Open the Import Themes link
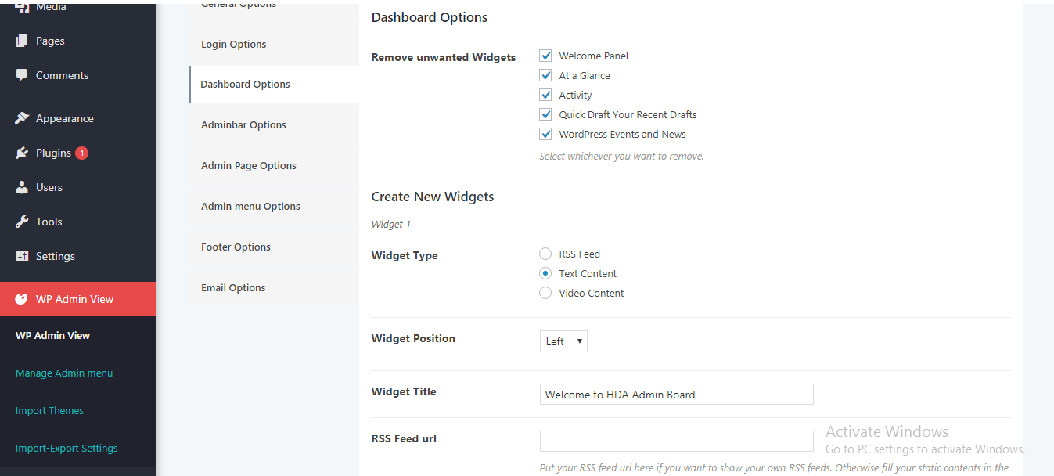Screen dimensions: 1054x476 49,410
